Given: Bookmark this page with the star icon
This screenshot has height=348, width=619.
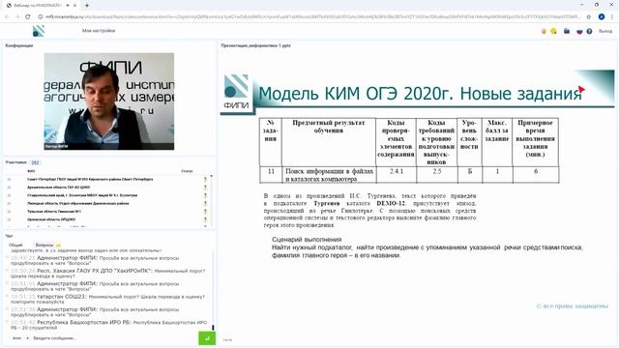Looking at the screenshot, I should click(x=589, y=16).
